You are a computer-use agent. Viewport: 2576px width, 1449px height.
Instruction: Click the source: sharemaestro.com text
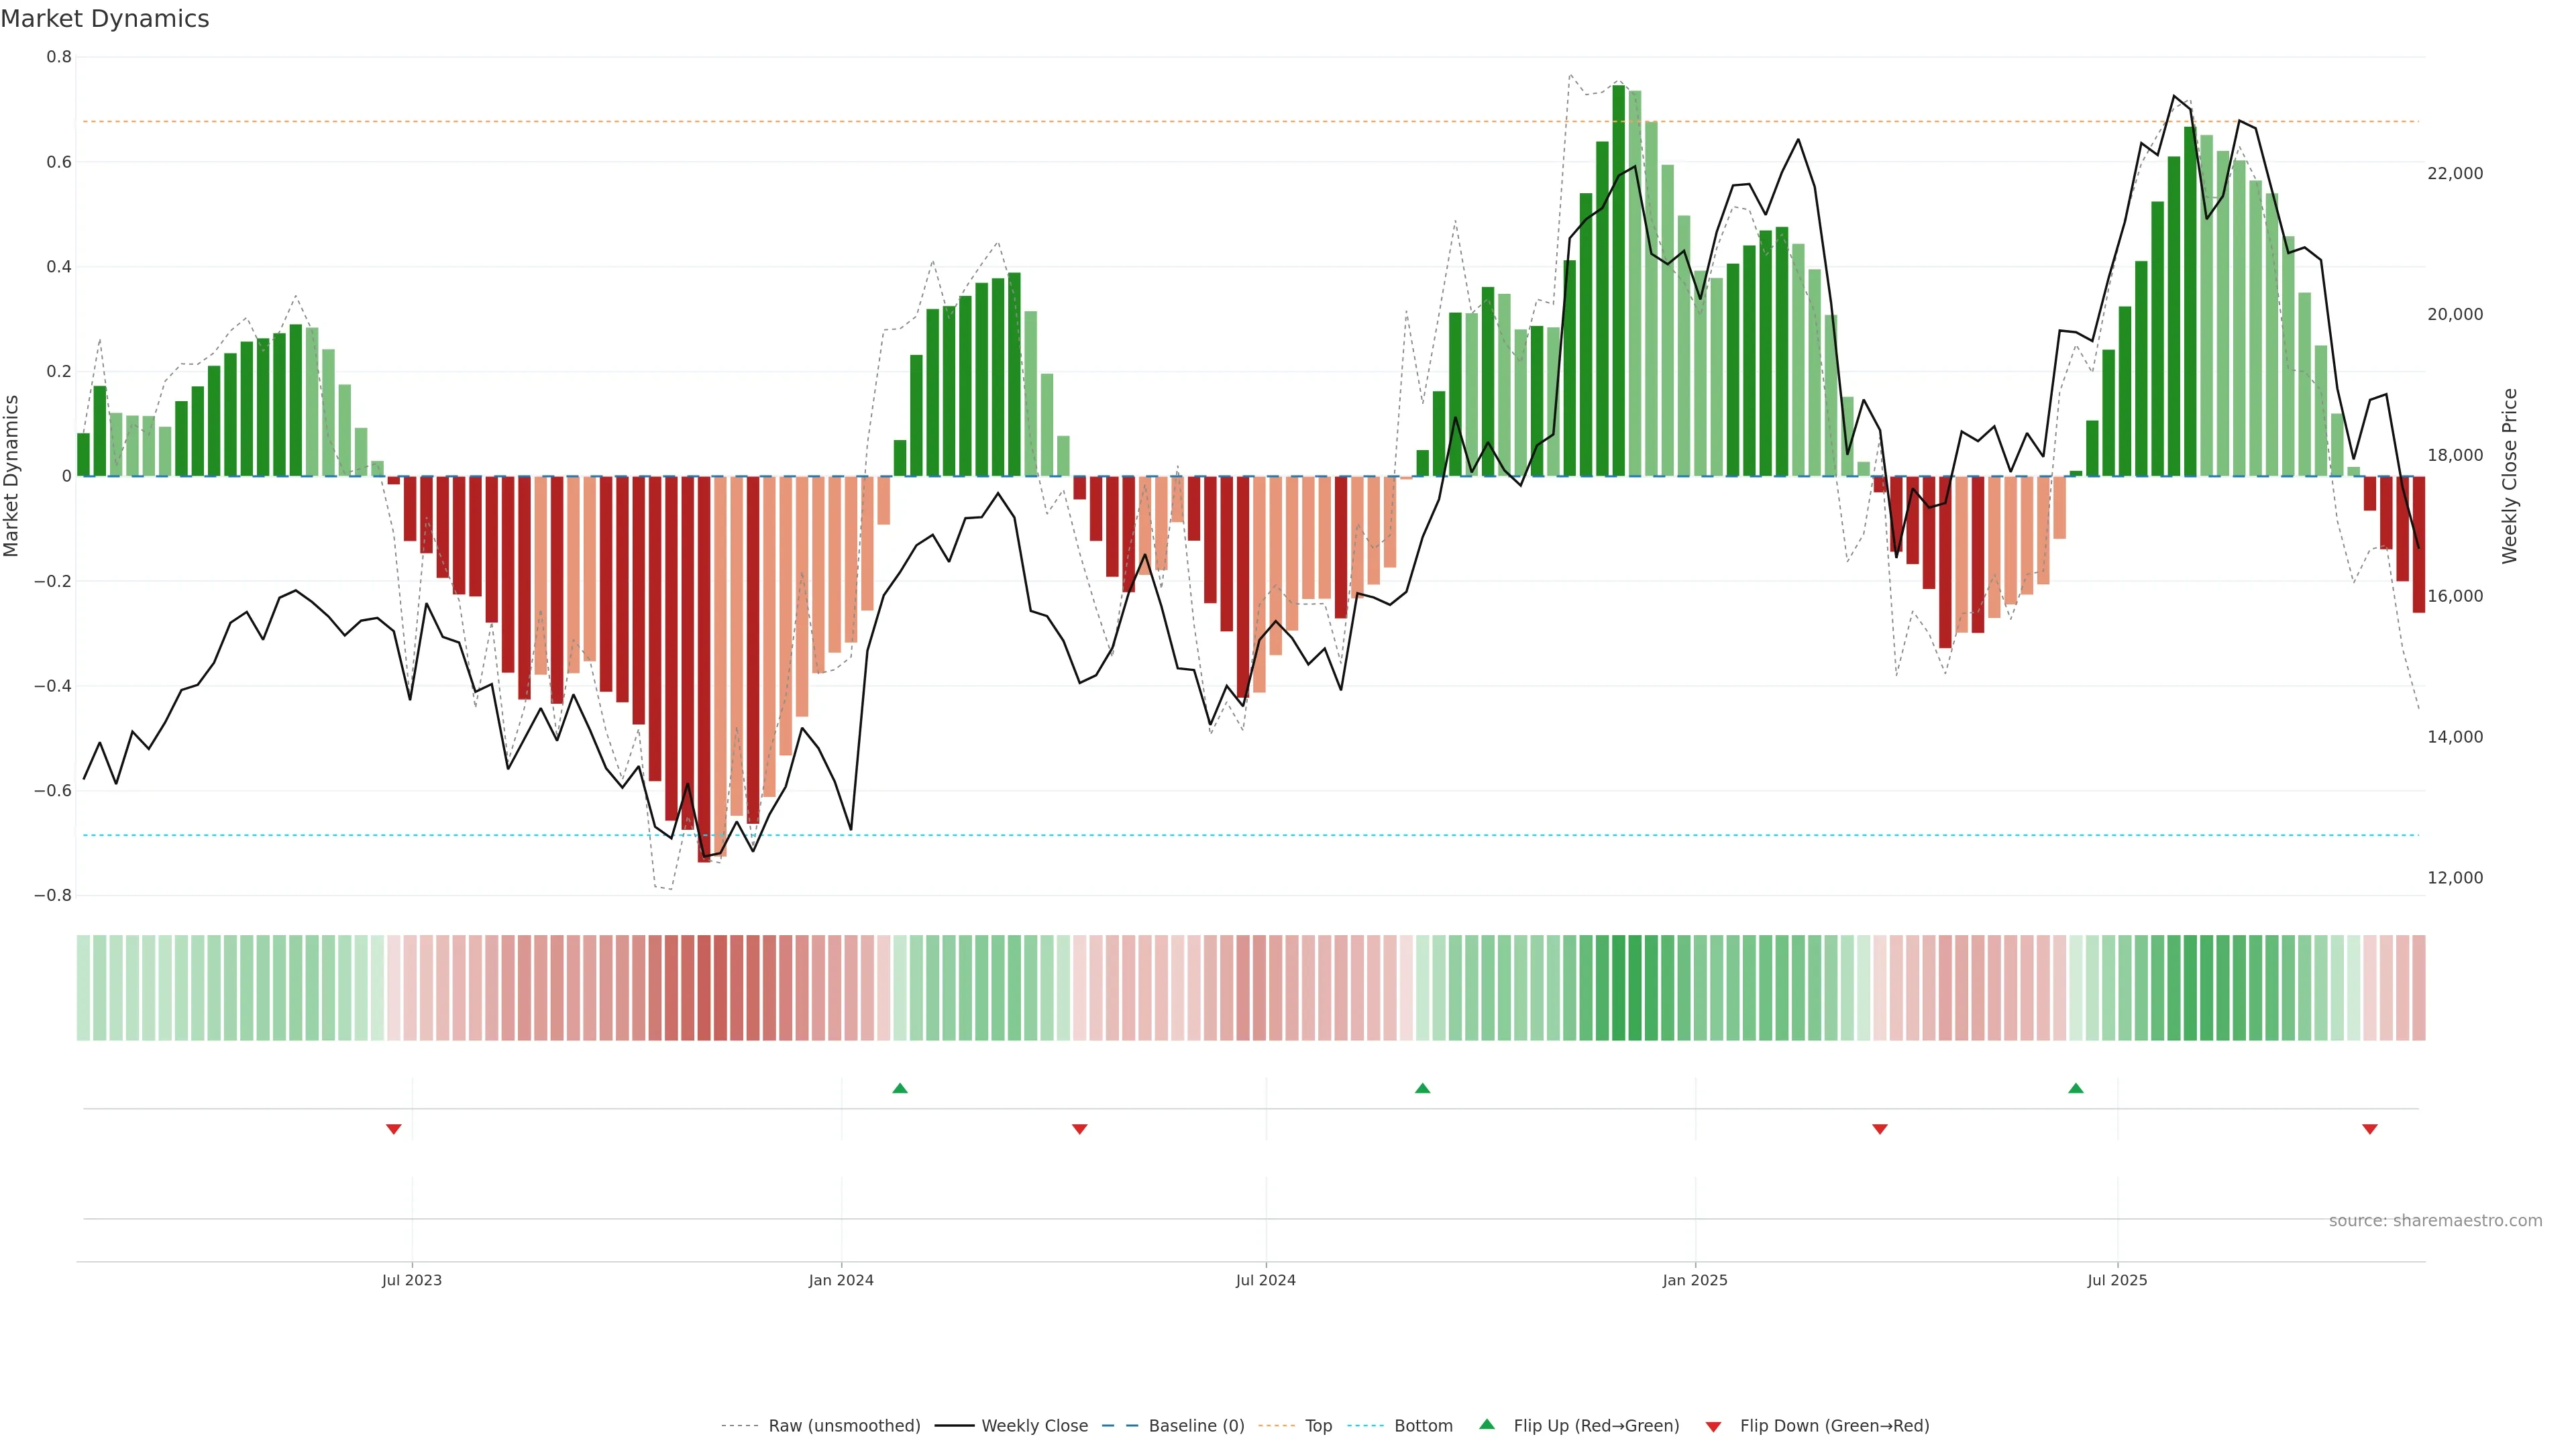[x=2435, y=1221]
